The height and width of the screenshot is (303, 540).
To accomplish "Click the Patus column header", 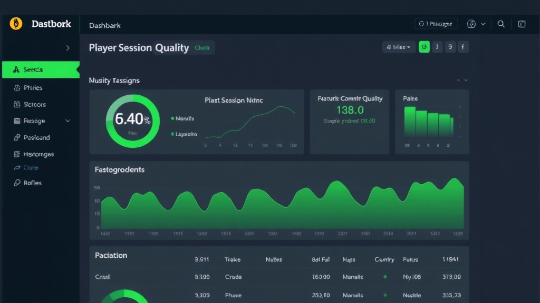I will point(410,260).
